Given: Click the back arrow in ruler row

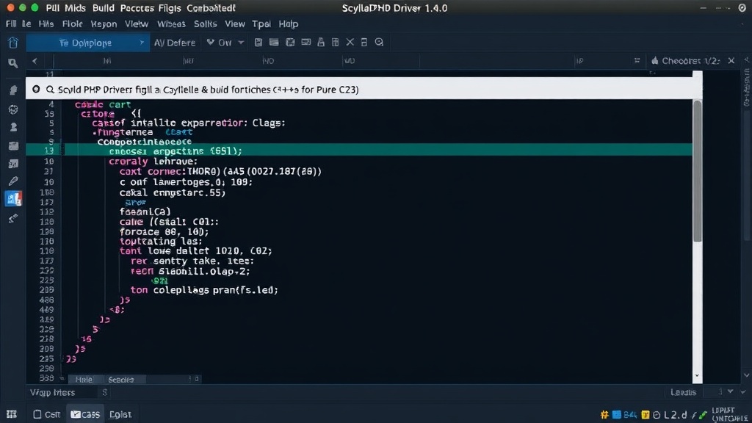Looking at the screenshot, I should click(x=35, y=61).
